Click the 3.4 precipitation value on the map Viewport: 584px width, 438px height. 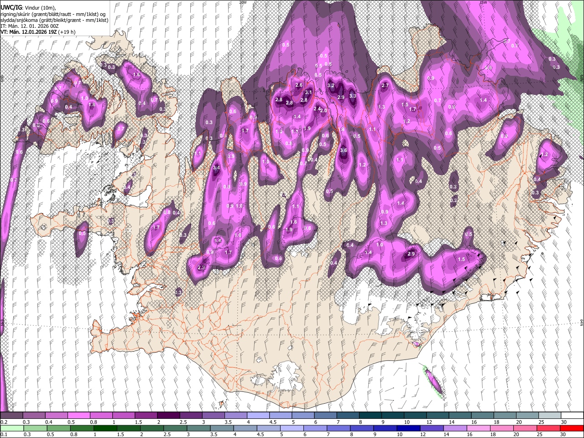(217, 168)
